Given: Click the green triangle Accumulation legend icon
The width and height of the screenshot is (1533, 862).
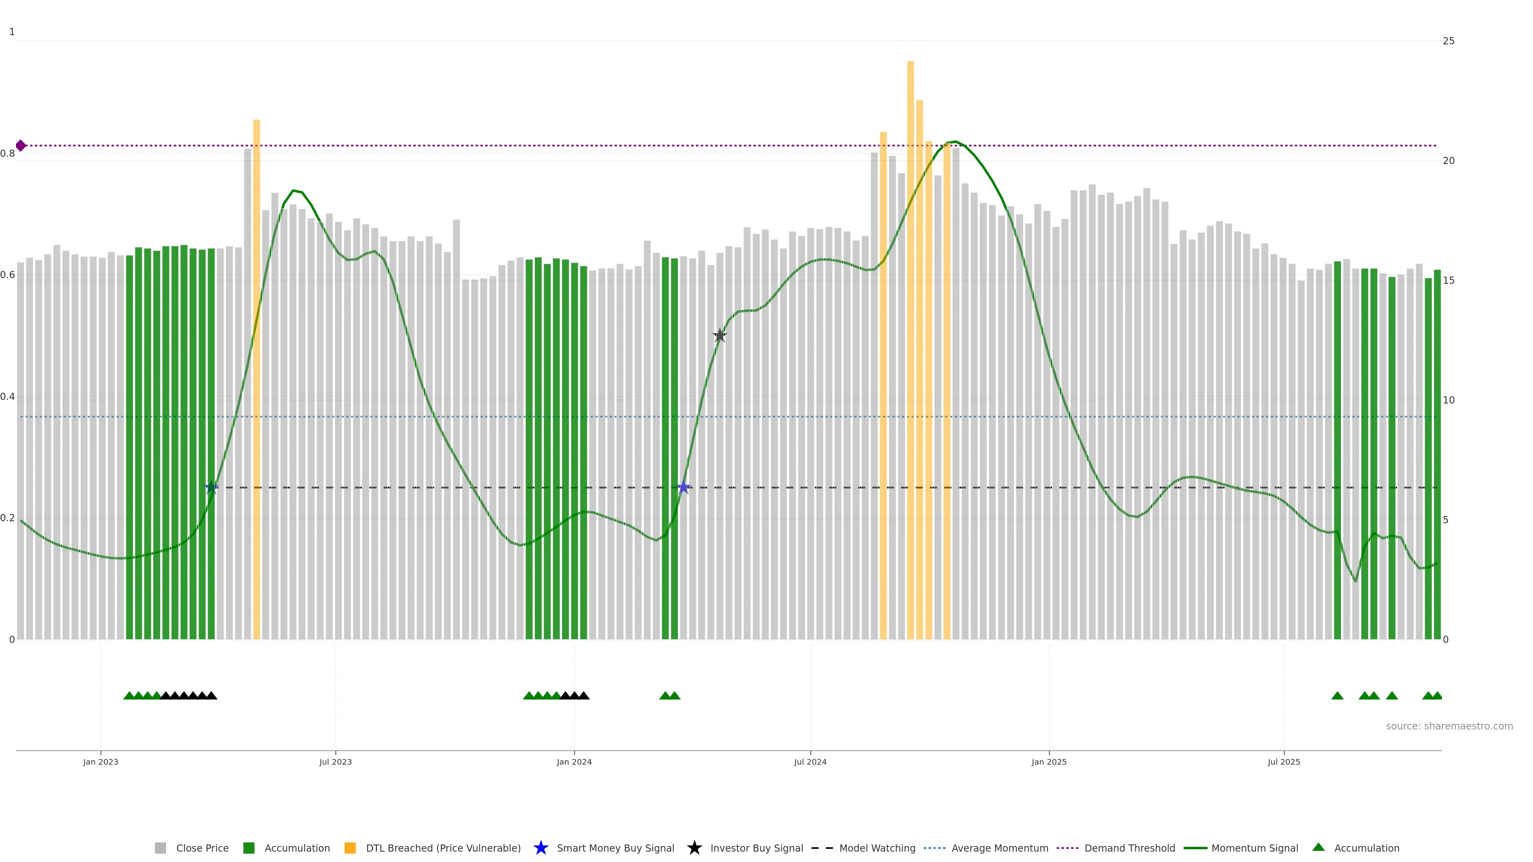Looking at the screenshot, I should tap(1318, 847).
